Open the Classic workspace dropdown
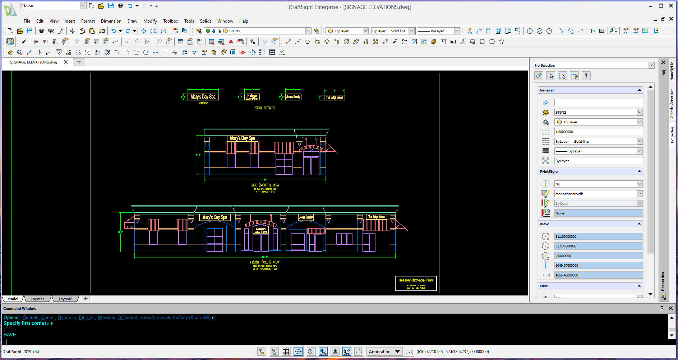 83,5
